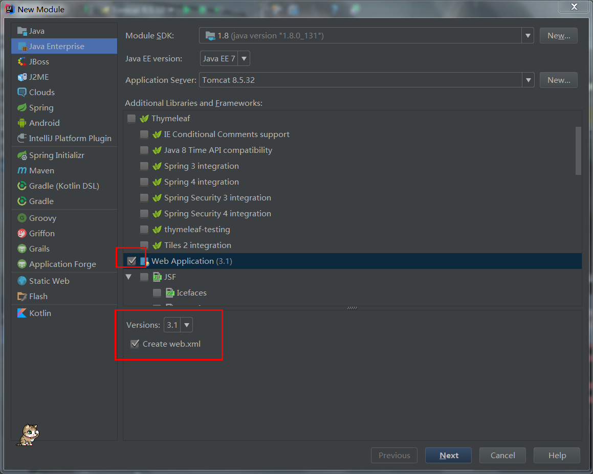Click the Thymeleaf leaf icon in frameworks list

coord(144,119)
